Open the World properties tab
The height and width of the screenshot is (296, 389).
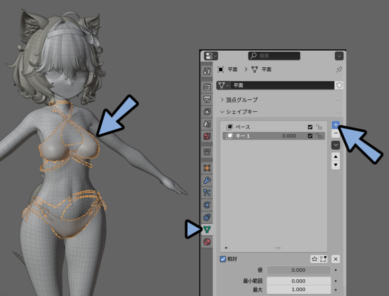tap(207, 136)
